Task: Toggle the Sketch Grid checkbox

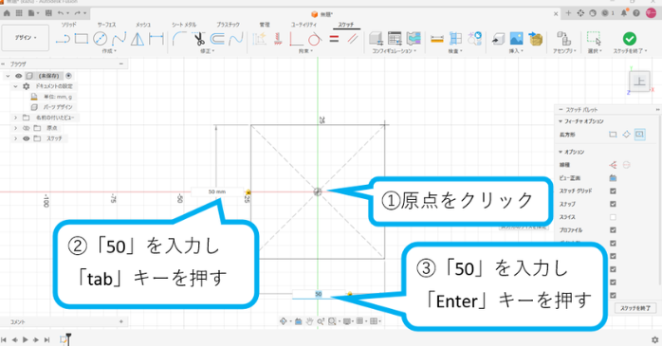Action: [x=613, y=191]
